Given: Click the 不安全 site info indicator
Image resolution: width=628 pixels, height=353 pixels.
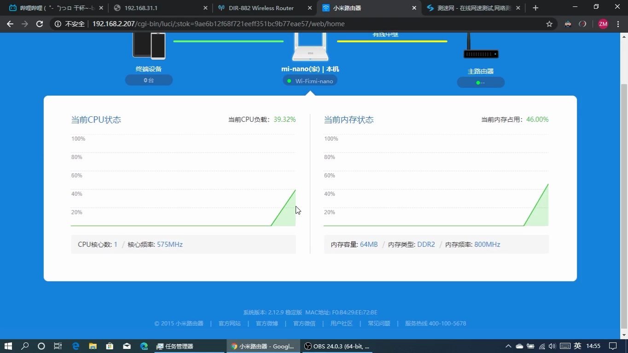Looking at the screenshot, I should pyautogui.click(x=70, y=24).
